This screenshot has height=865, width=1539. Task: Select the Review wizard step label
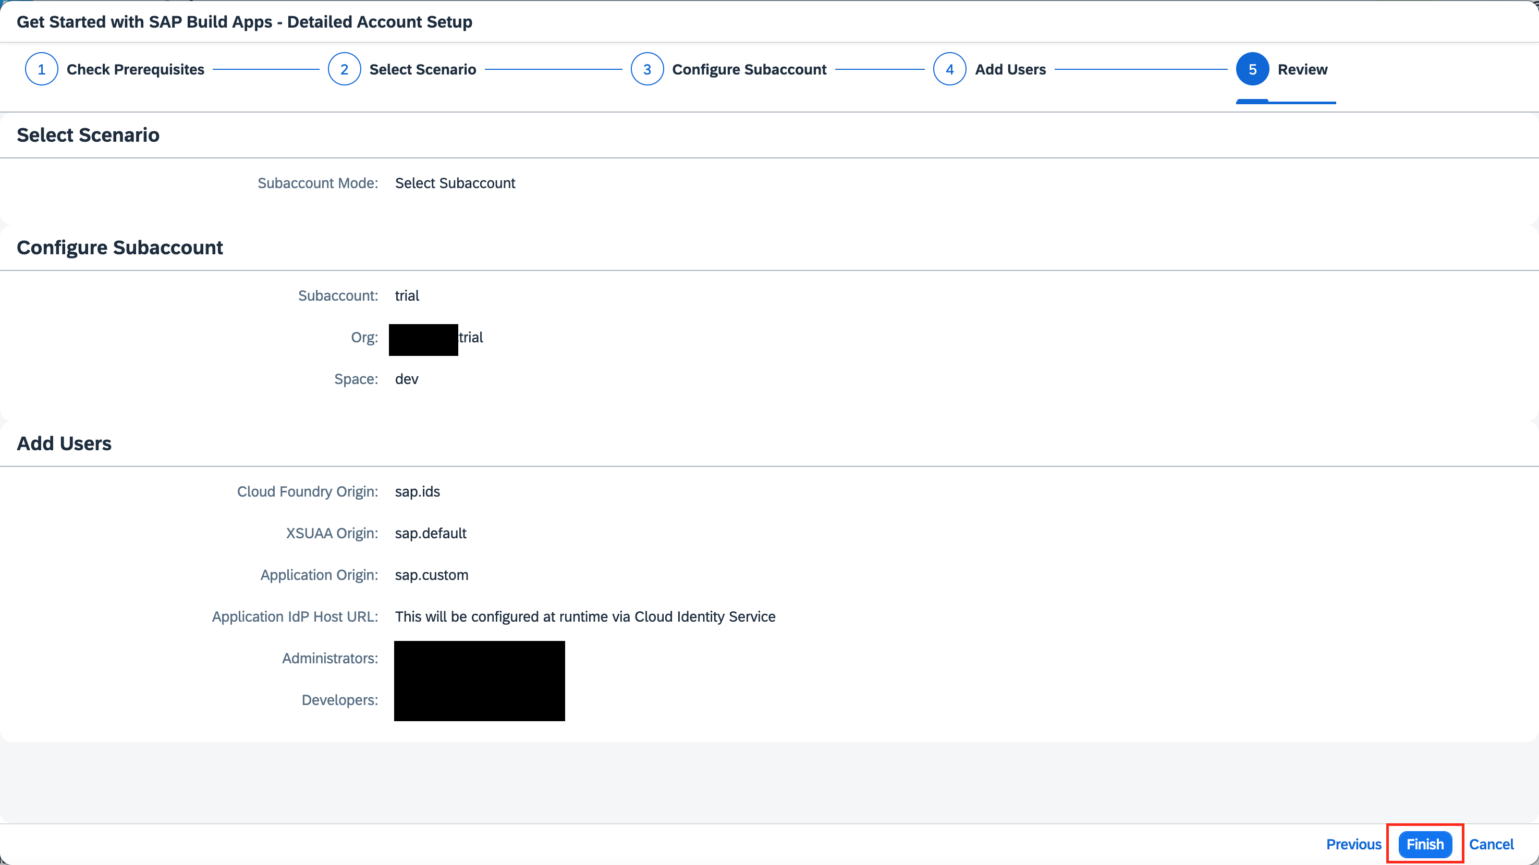pos(1302,69)
